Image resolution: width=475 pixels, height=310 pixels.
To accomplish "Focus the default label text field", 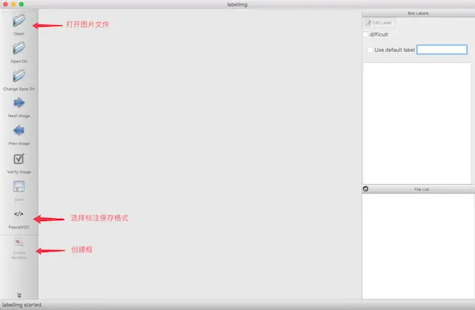I will [442, 50].
